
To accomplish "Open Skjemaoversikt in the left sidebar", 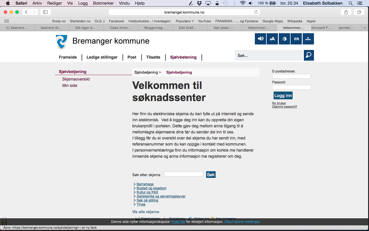I will point(76,79).
